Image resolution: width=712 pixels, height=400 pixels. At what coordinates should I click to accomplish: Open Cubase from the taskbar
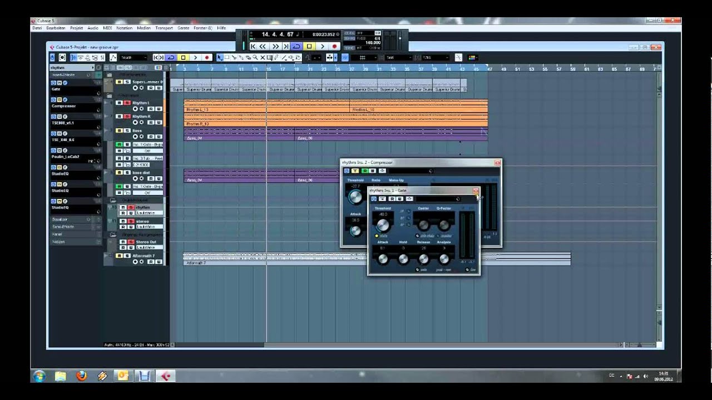pos(165,376)
